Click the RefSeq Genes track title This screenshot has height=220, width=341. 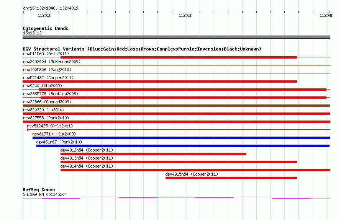(x=39, y=190)
